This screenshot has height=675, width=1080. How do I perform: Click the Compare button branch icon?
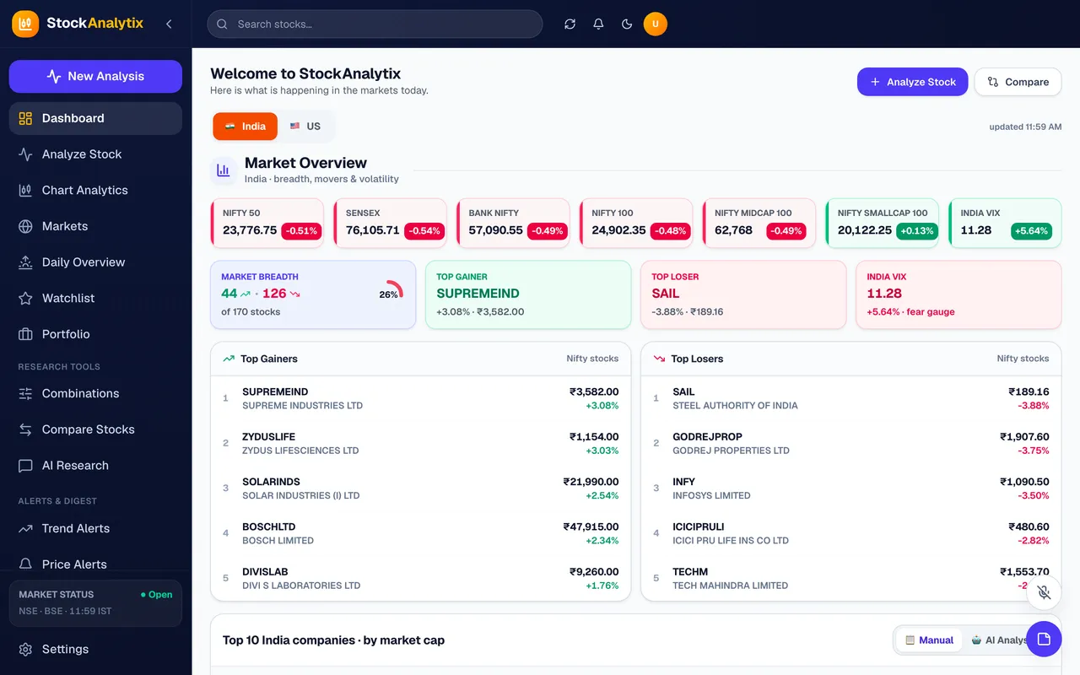click(993, 82)
